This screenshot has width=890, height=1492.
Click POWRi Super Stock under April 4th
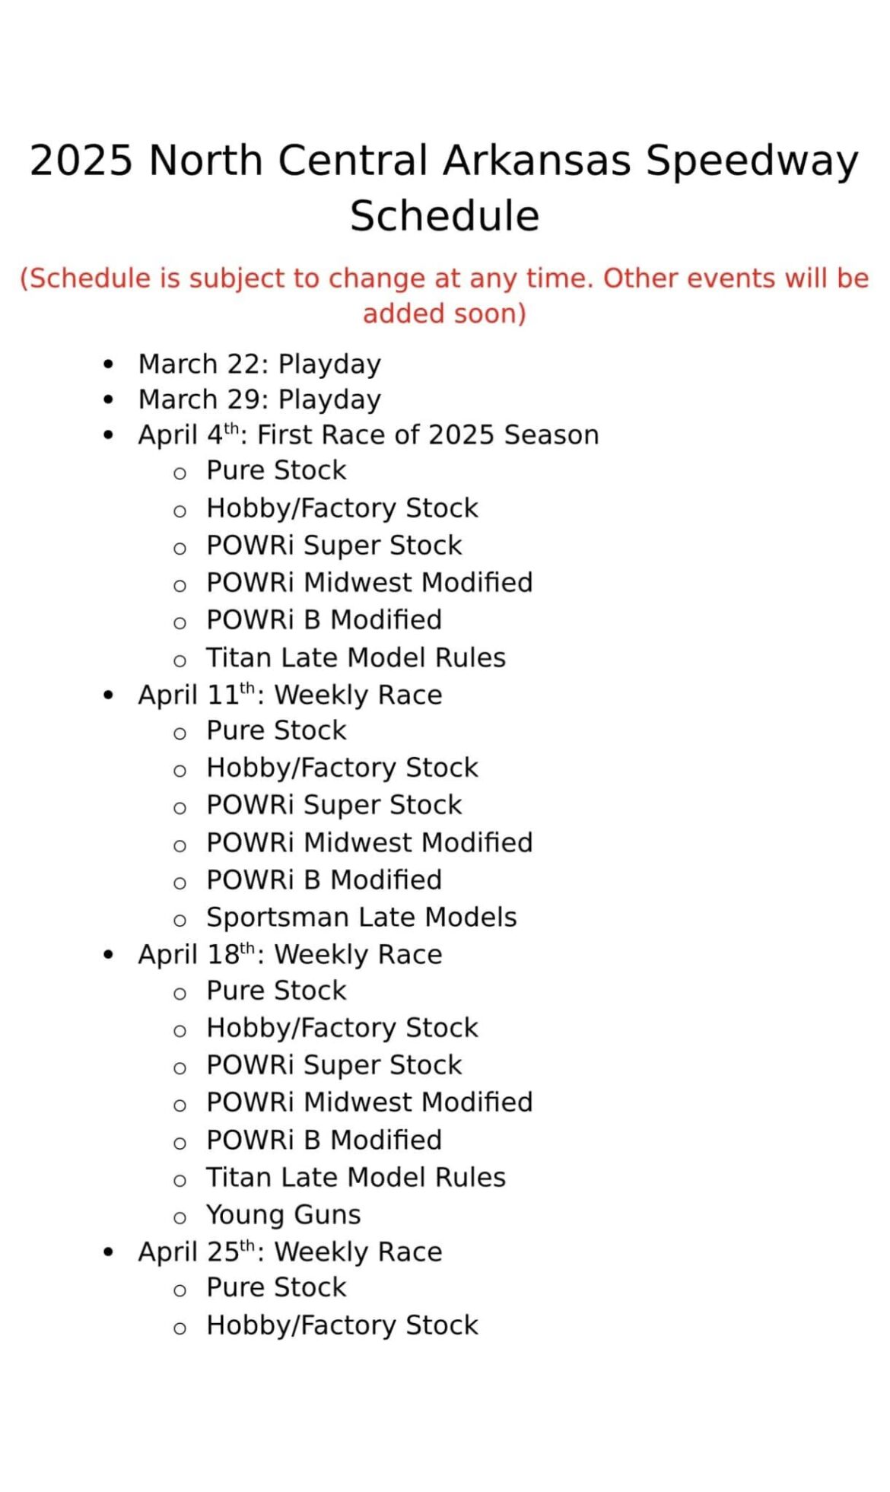pyautogui.click(x=334, y=546)
